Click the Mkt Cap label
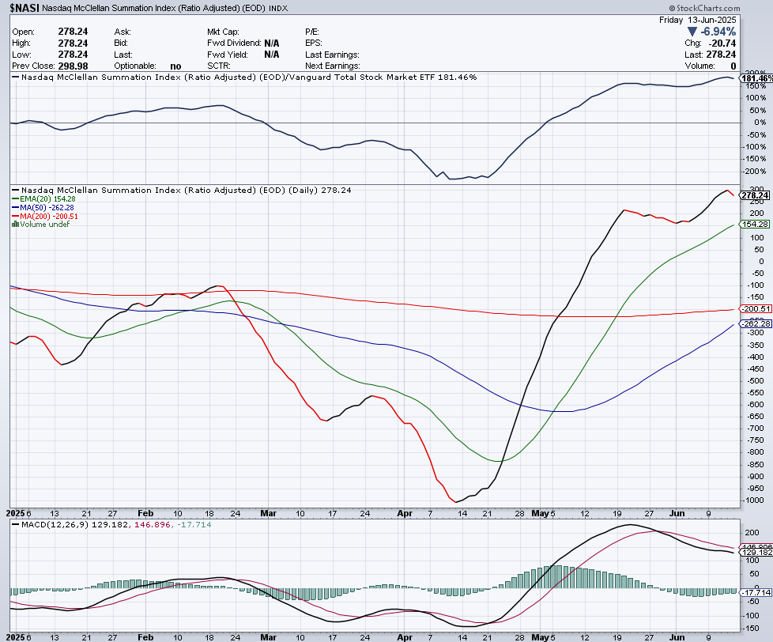 coord(224,32)
